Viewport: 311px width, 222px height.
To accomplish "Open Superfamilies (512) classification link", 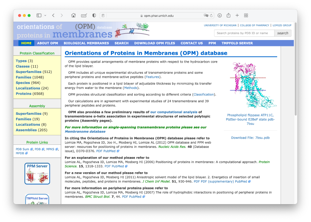I will (29, 72).
